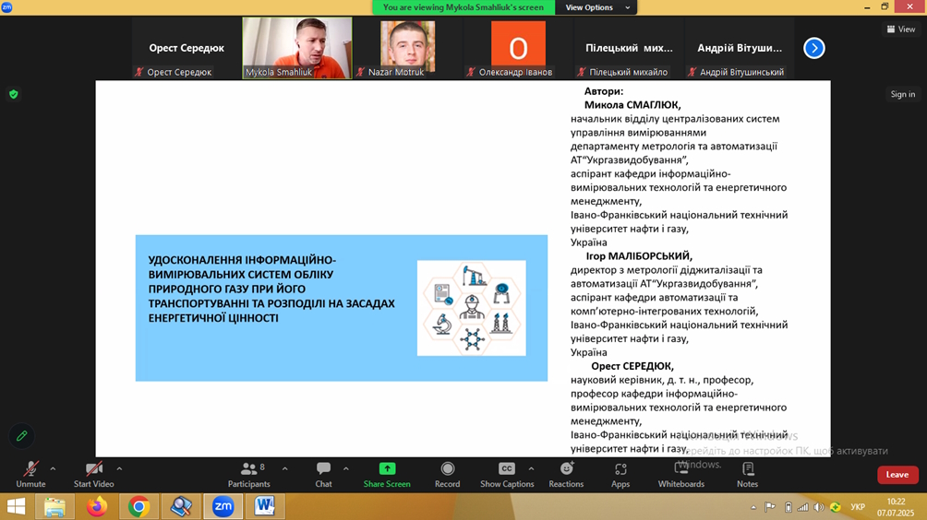The height and width of the screenshot is (520, 927).
Task: Select Nazar Motruk video tile
Action: (407, 48)
